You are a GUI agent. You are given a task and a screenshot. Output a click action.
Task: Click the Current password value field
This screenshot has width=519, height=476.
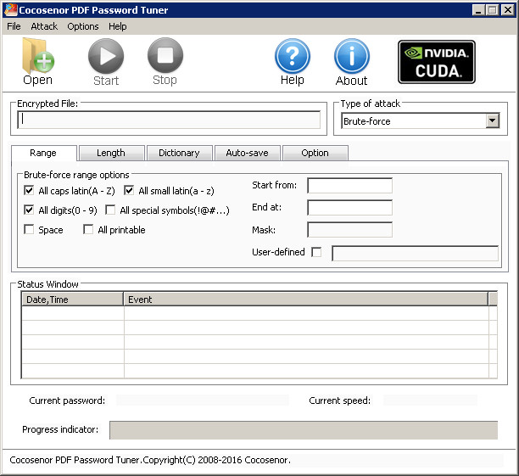(203, 400)
